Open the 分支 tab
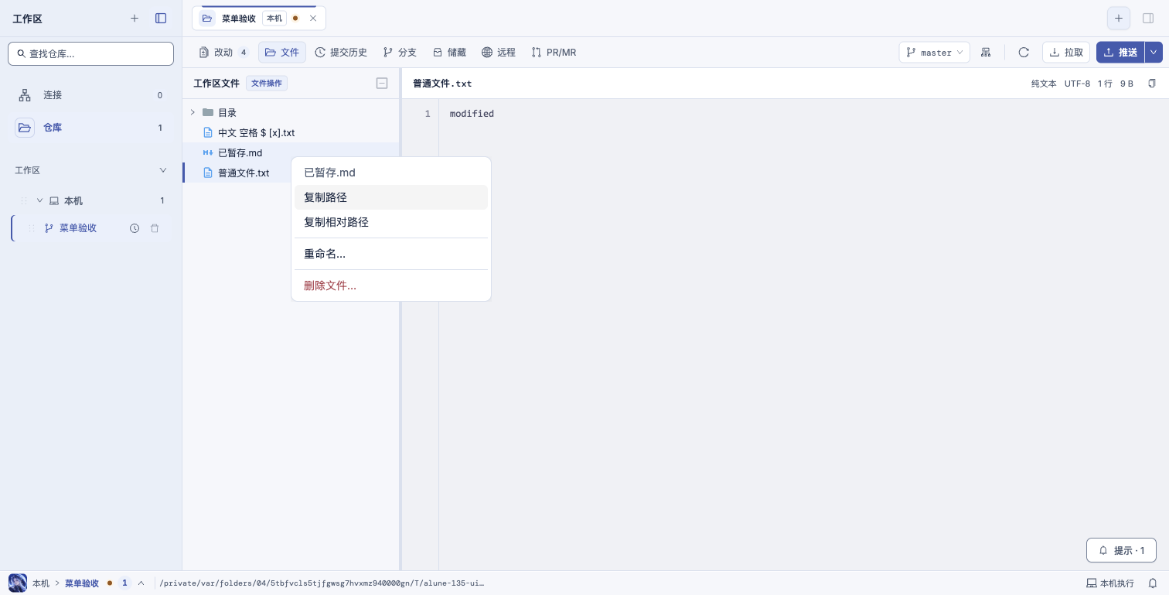Image resolution: width=1169 pixels, height=595 pixels. point(400,53)
